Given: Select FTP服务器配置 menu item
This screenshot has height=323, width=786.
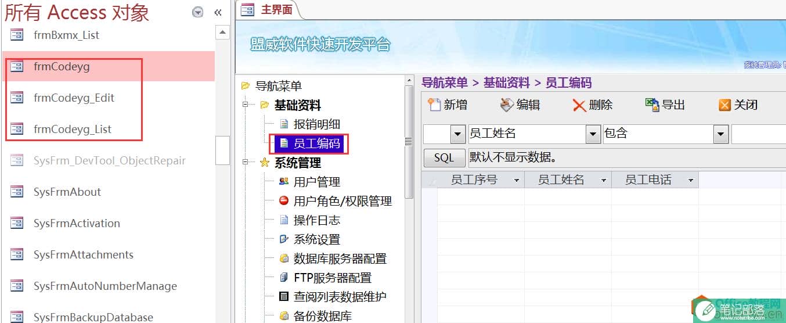Looking at the screenshot, I should (333, 278).
